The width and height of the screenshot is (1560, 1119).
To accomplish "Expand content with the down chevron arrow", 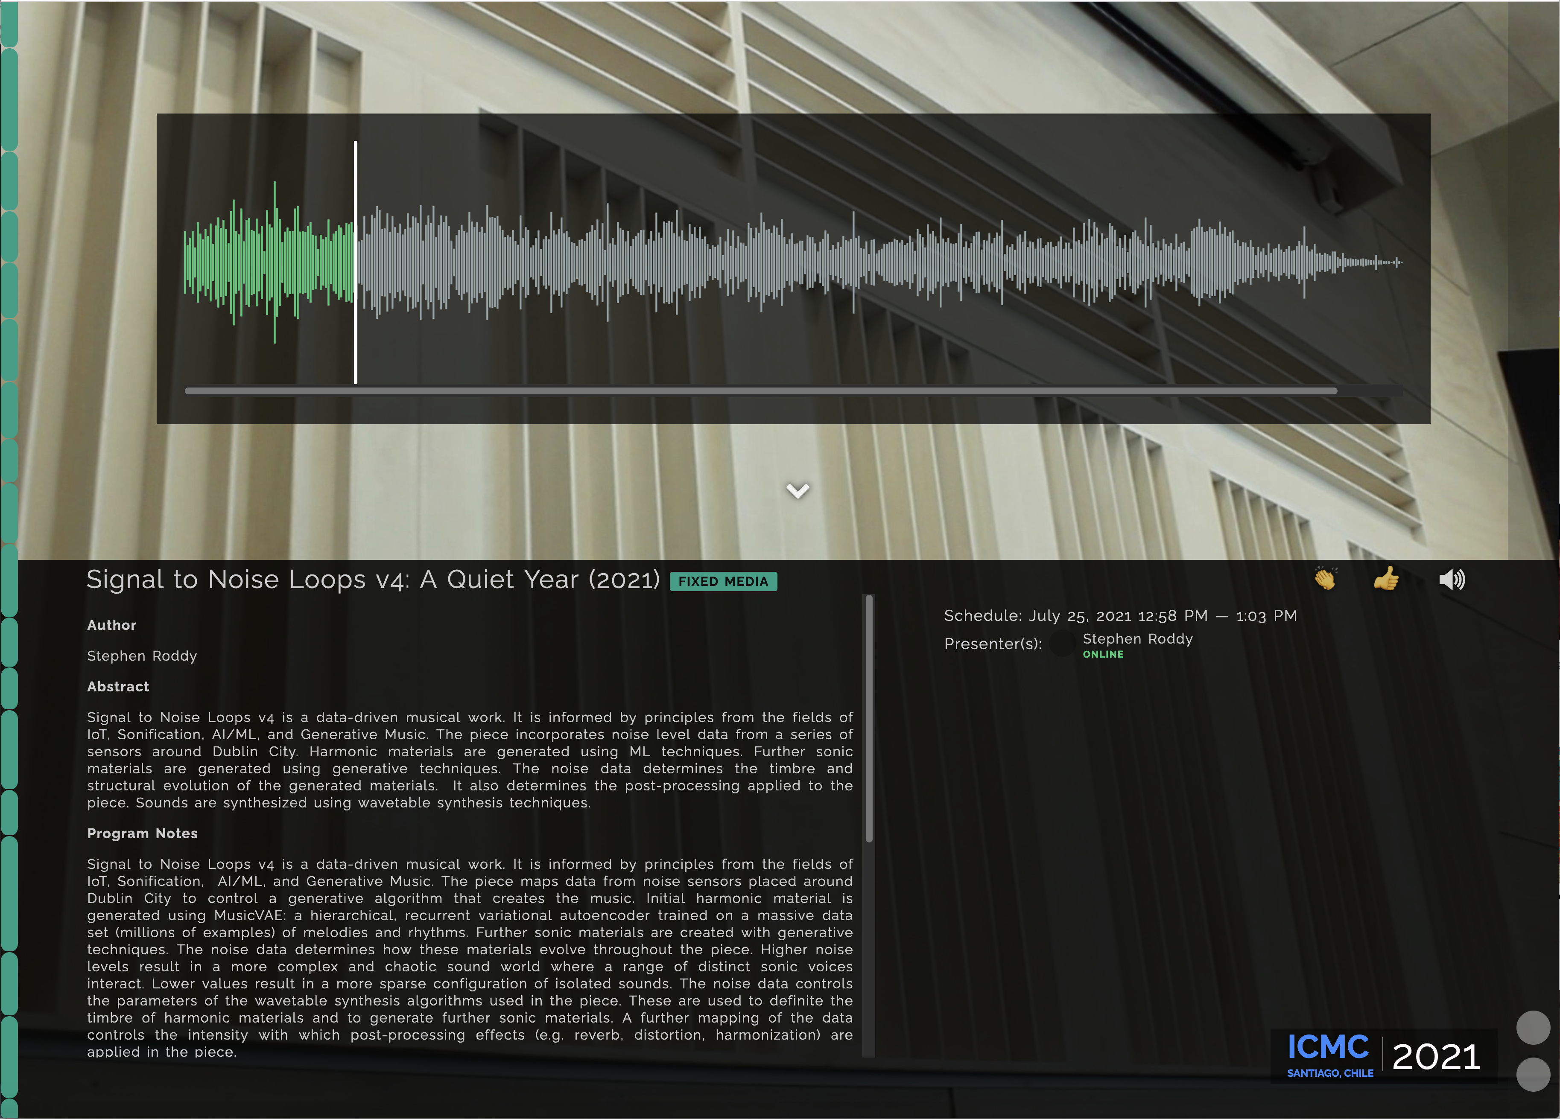I will coord(798,490).
